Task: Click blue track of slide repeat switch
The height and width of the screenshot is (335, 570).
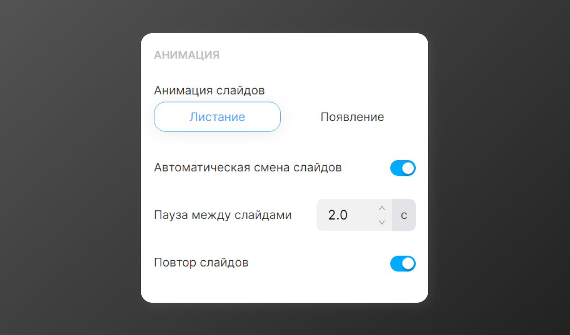Action: coord(396,263)
